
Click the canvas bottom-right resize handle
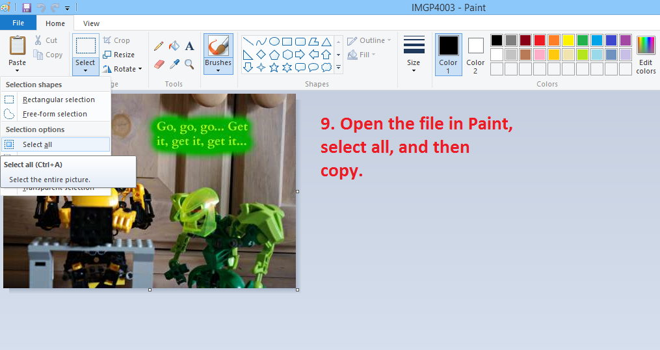point(298,289)
